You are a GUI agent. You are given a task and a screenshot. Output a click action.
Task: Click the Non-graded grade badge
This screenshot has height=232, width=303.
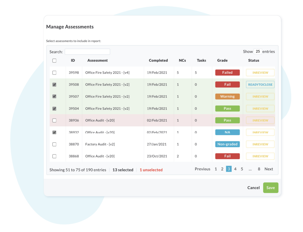(x=228, y=144)
